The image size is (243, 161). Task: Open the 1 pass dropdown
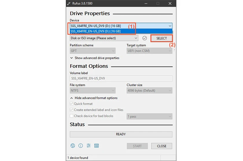tap(149, 116)
